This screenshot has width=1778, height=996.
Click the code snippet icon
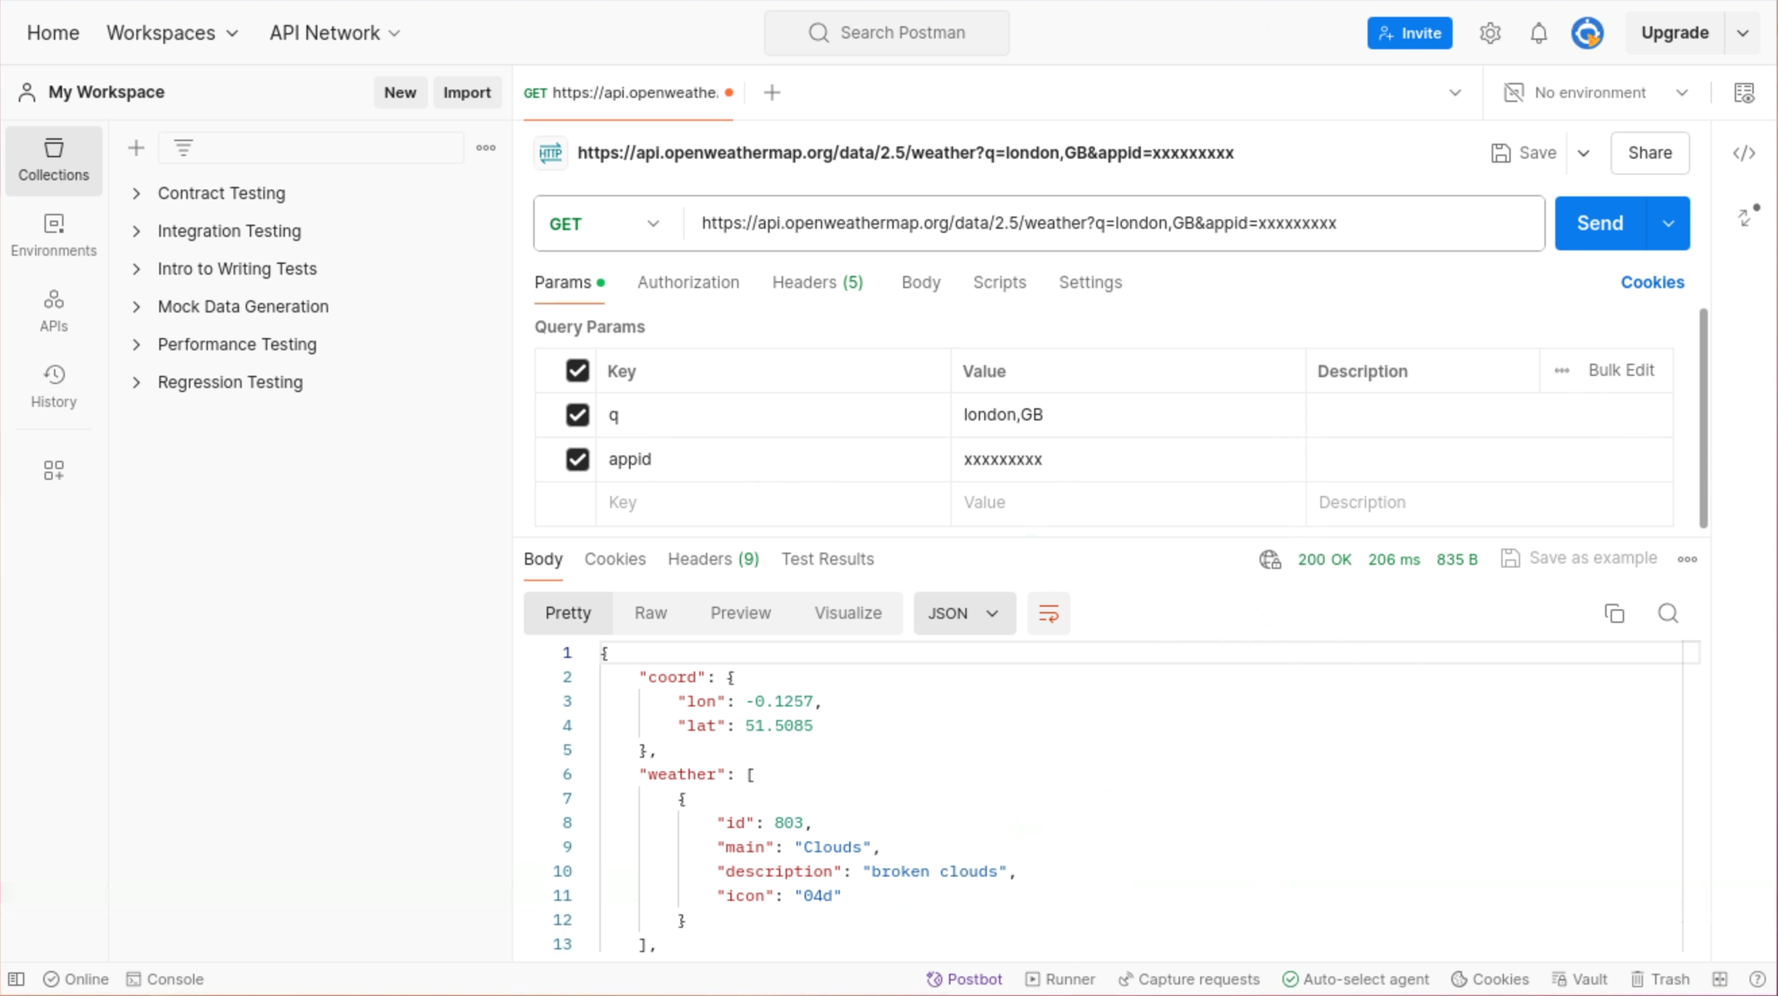[1744, 153]
